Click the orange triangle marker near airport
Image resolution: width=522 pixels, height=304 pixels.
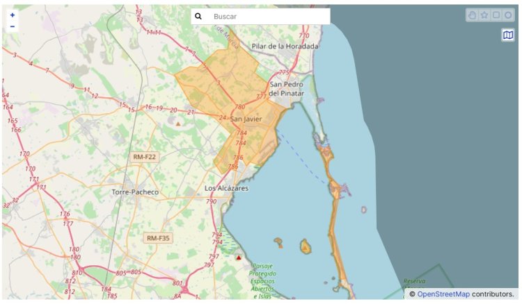[x=177, y=124]
